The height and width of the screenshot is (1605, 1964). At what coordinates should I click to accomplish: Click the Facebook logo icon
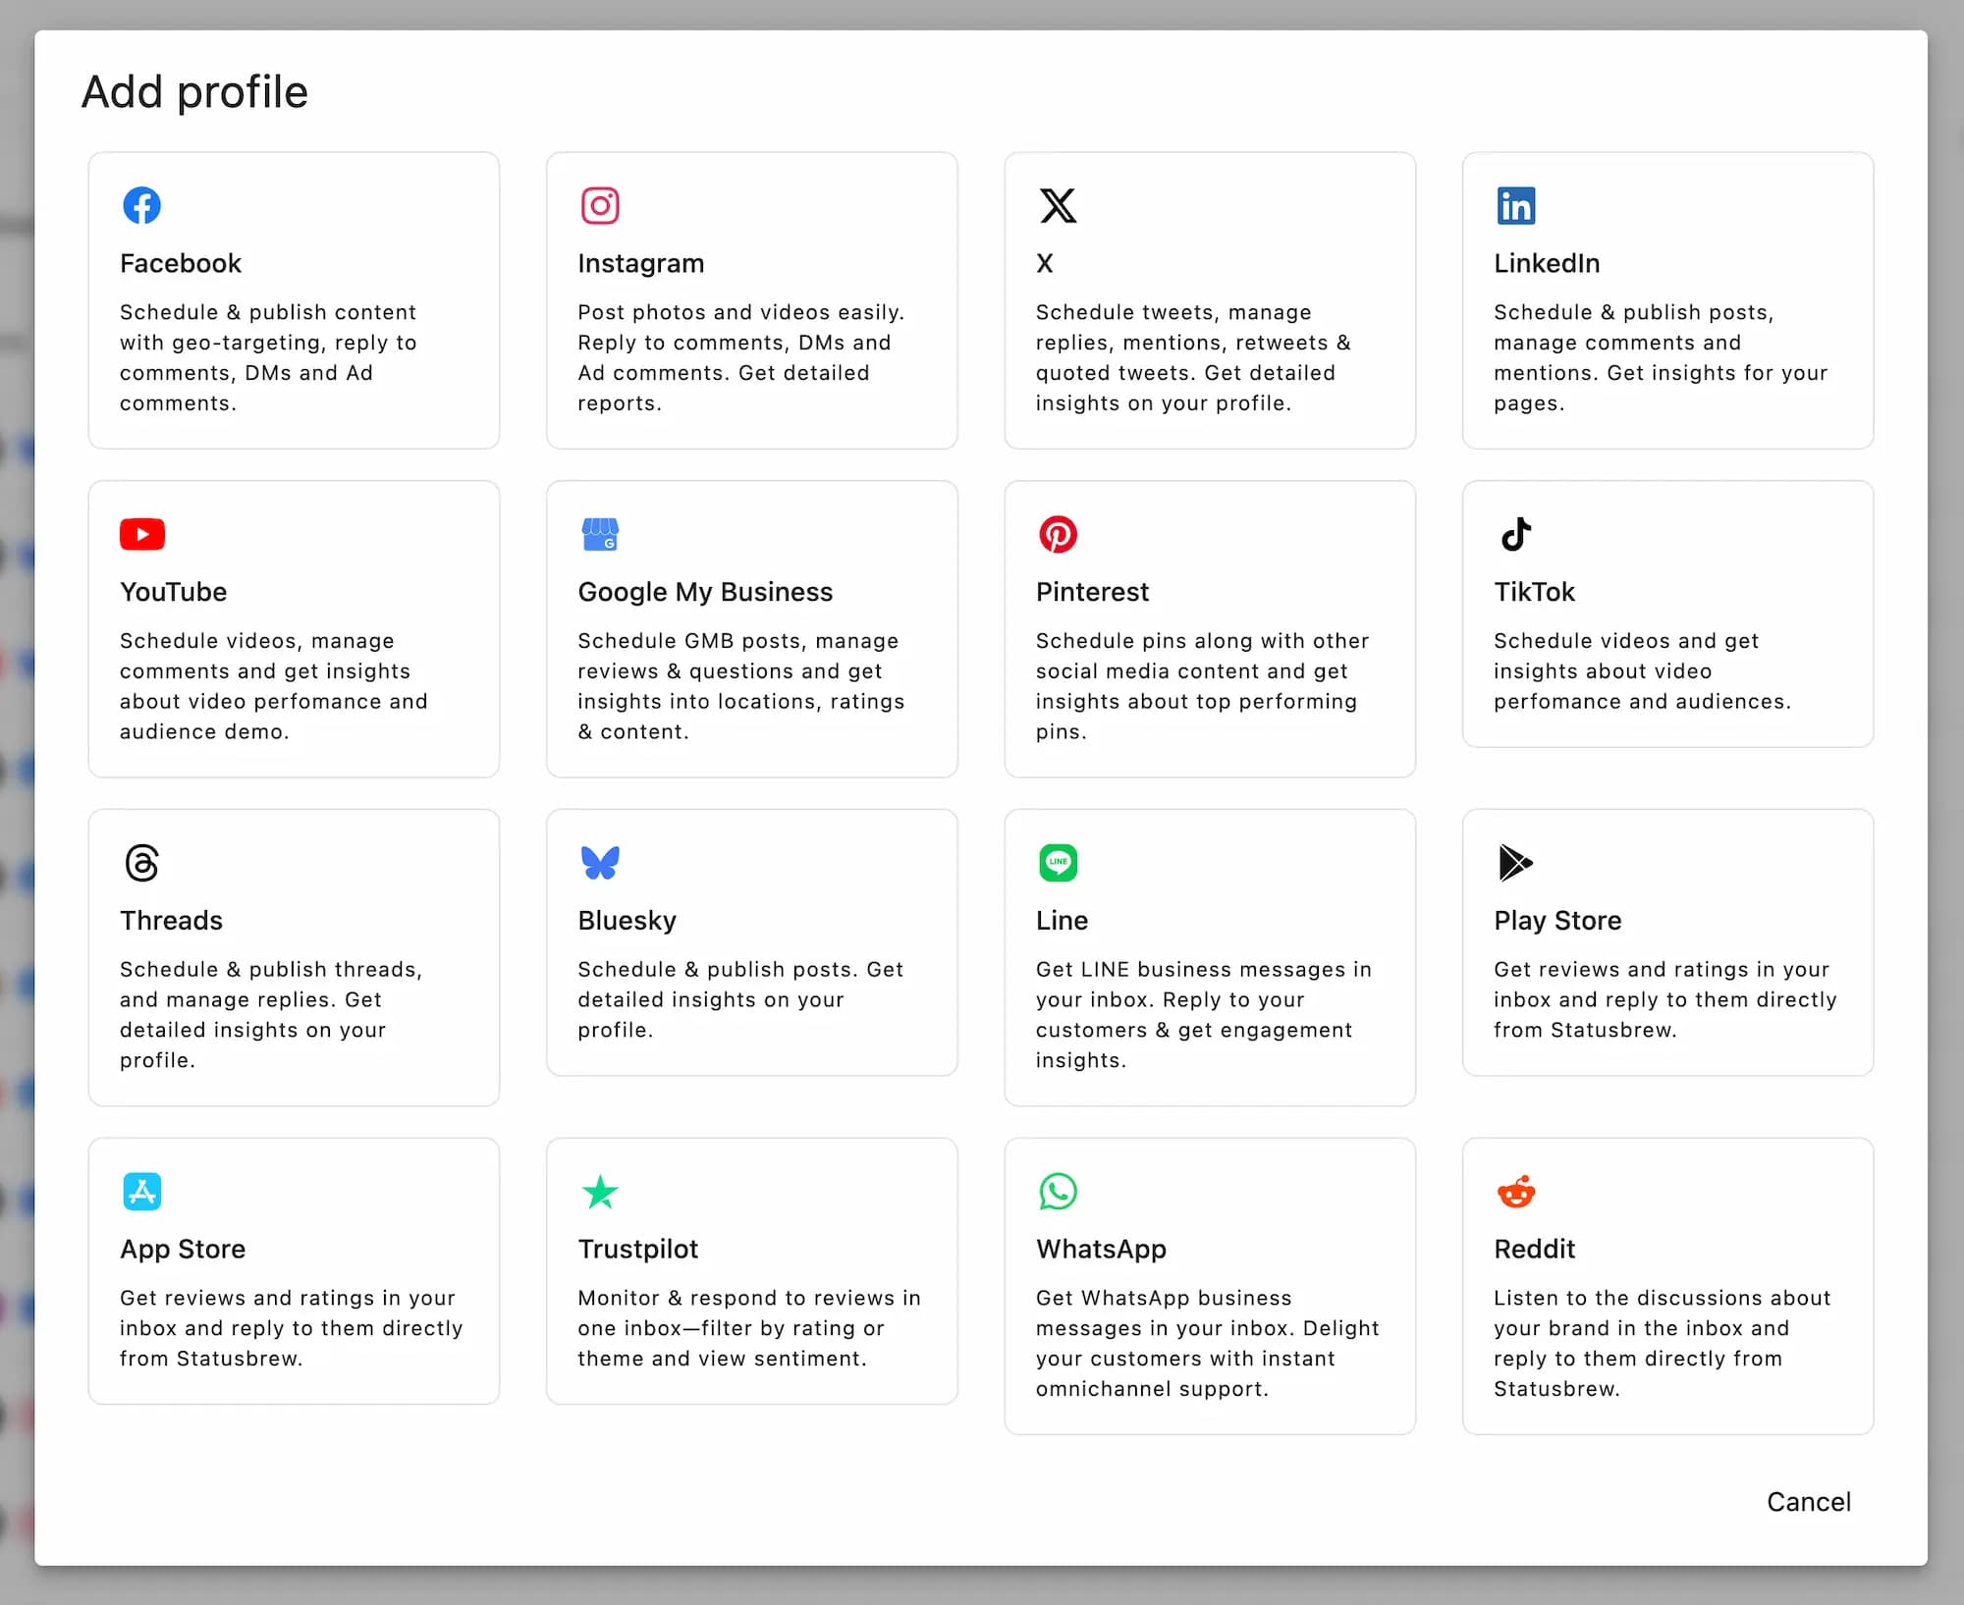click(141, 205)
